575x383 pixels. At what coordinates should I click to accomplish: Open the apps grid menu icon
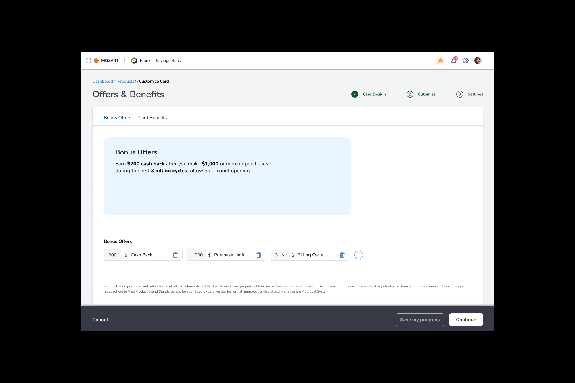pyautogui.click(x=88, y=61)
